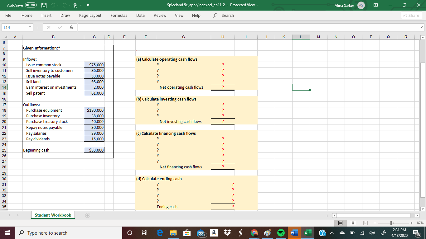Viewport: 426px width, 239px height.
Task: Select the Student Workbook sheet tab
Action: click(52, 215)
